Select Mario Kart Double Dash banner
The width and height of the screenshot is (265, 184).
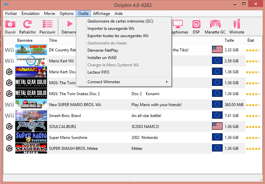point(31,72)
